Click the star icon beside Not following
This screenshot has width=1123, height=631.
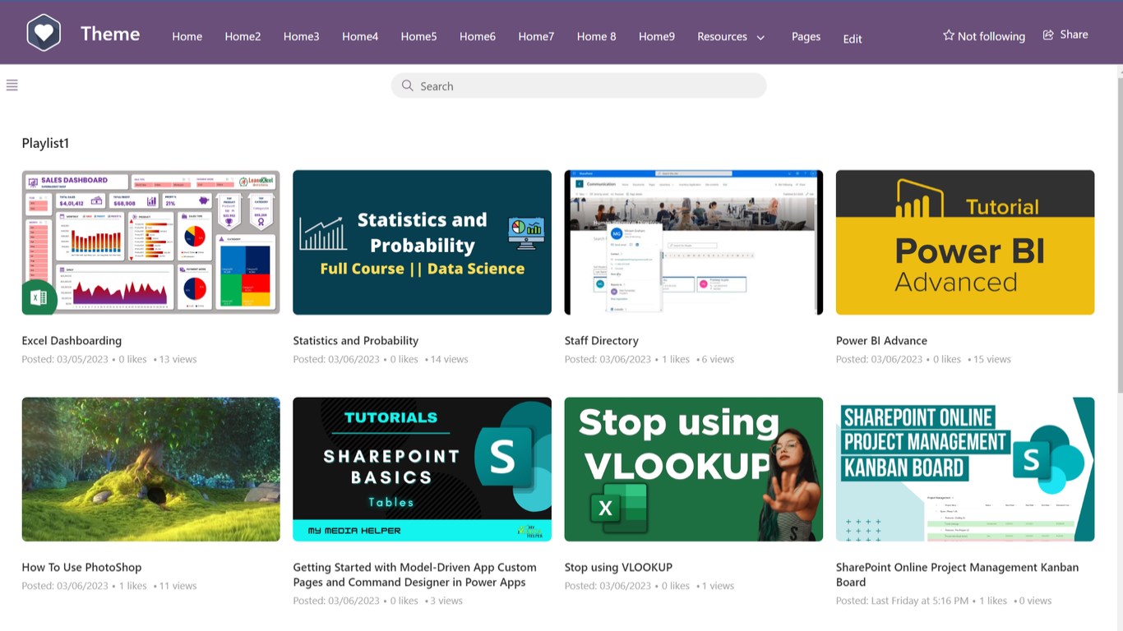point(949,35)
